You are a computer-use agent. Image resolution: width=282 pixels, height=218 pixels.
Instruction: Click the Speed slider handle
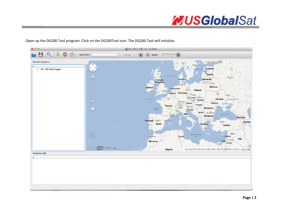coord(161,55)
